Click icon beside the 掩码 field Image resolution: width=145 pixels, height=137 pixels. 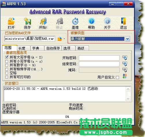coord(125,70)
